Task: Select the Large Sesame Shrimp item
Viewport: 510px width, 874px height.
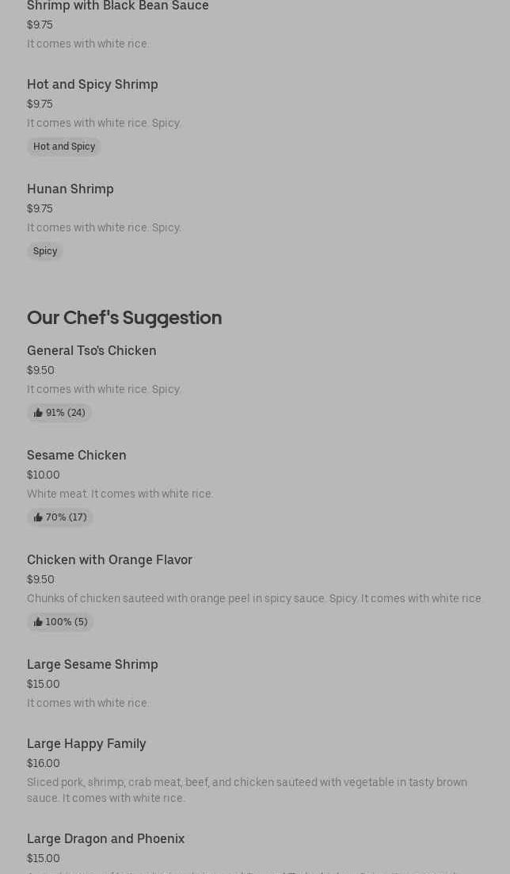Action: tap(93, 664)
